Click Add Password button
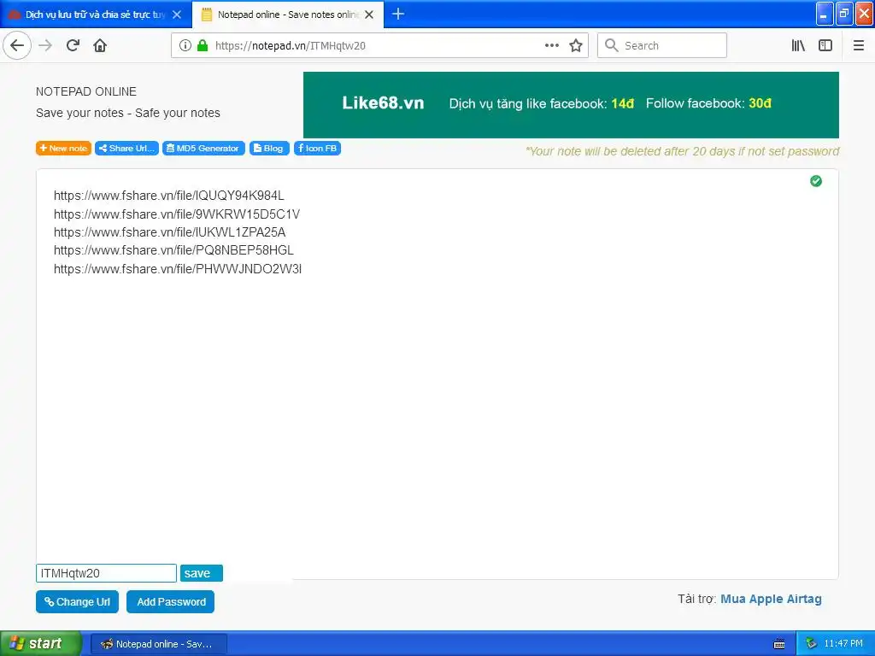 [170, 602]
